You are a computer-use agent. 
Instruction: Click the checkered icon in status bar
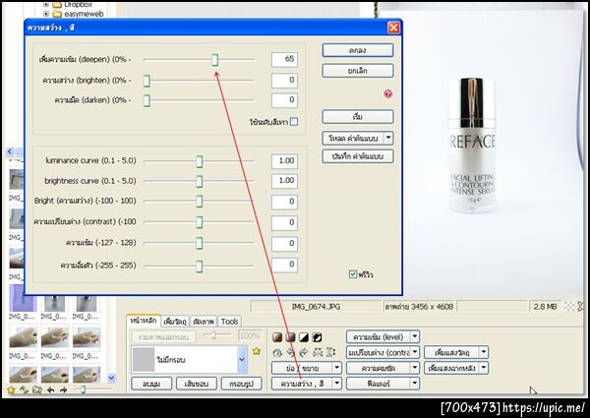click(569, 307)
